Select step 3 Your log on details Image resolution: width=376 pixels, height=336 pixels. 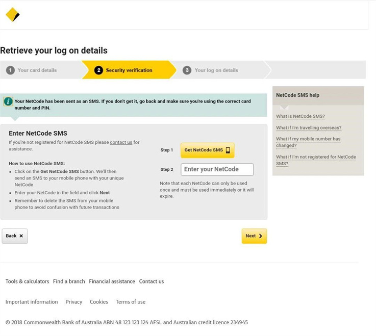pyautogui.click(x=210, y=70)
